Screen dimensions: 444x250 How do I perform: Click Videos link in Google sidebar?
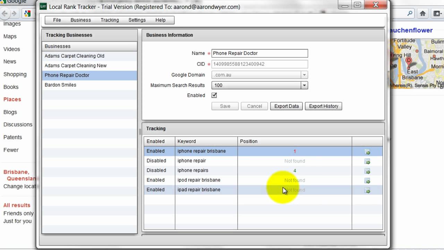pos(12,49)
